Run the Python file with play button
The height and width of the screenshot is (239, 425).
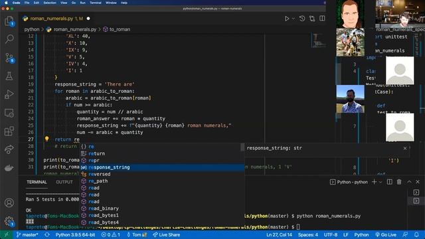[x=286, y=19]
